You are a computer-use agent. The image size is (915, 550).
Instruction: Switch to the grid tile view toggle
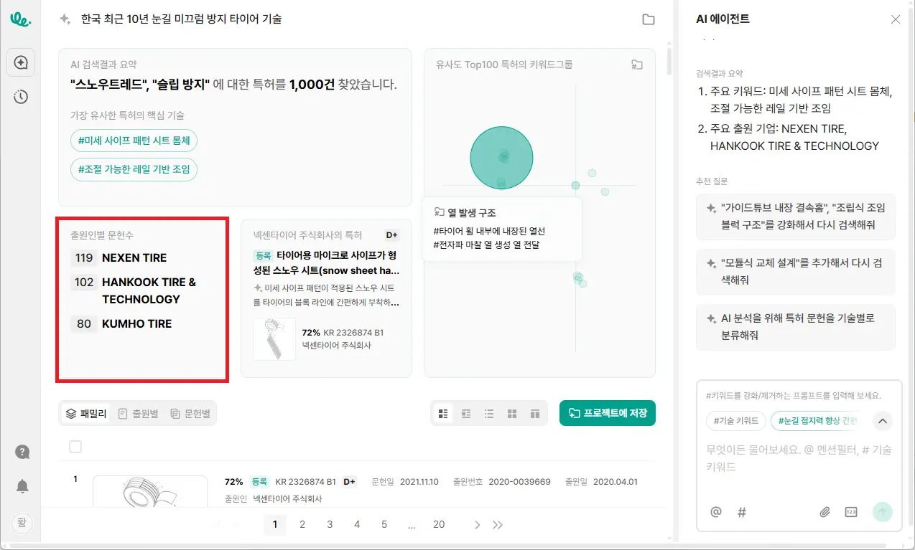[x=512, y=414]
